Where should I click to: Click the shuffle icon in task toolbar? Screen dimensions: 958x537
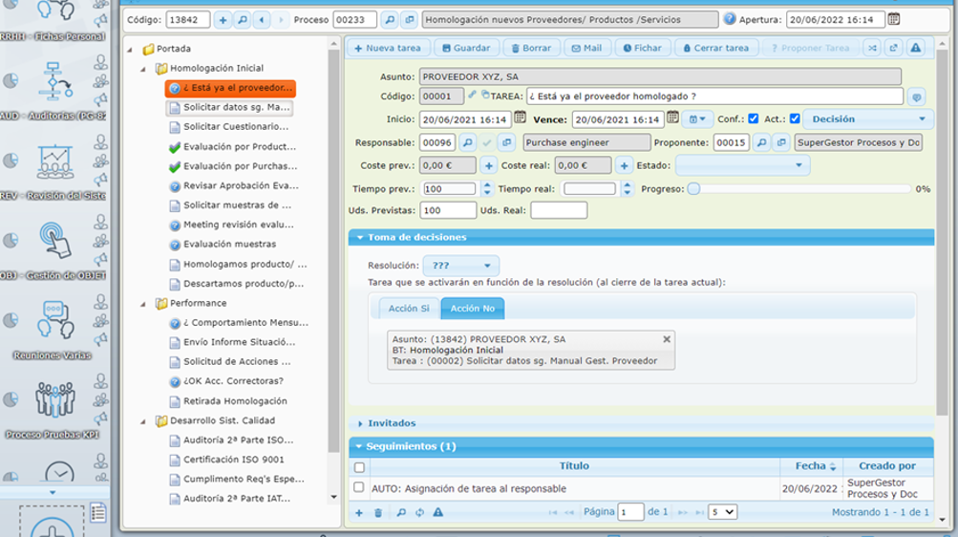[872, 48]
